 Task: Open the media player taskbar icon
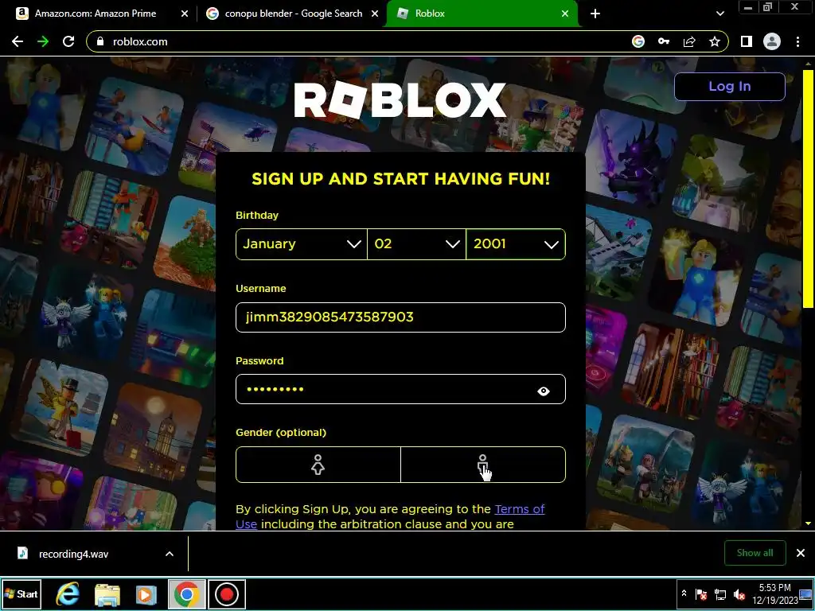coord(146,594)
